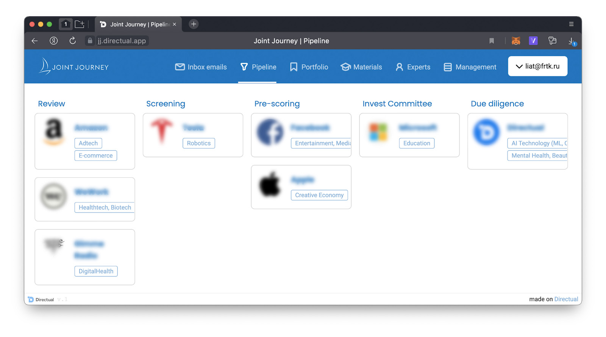Click the Mental Health, Beauty tag
This screenshot has height=337, width=606.
(x=537, y=155)
